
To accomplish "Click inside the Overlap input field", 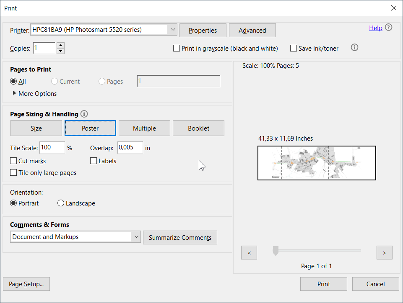I will [x=130, y=147].
